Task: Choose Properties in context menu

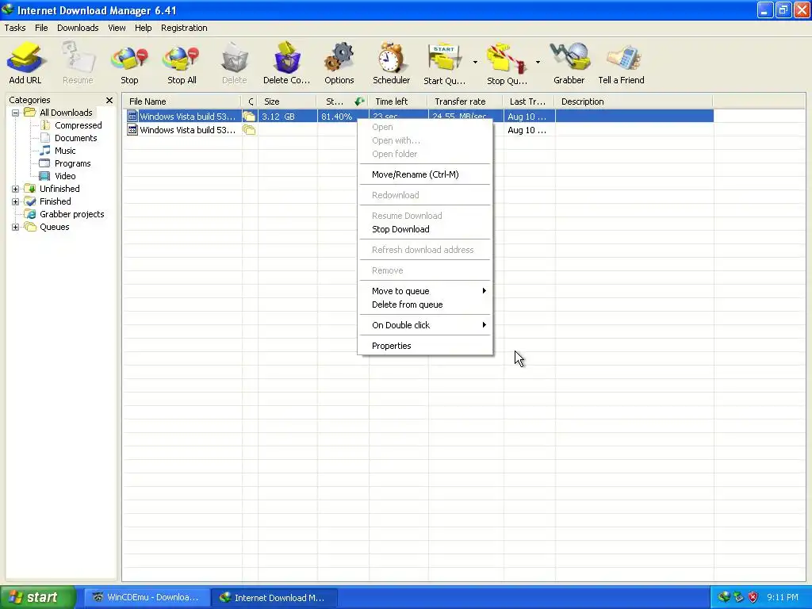Action: pyautogui.click(x=425, y=346)
